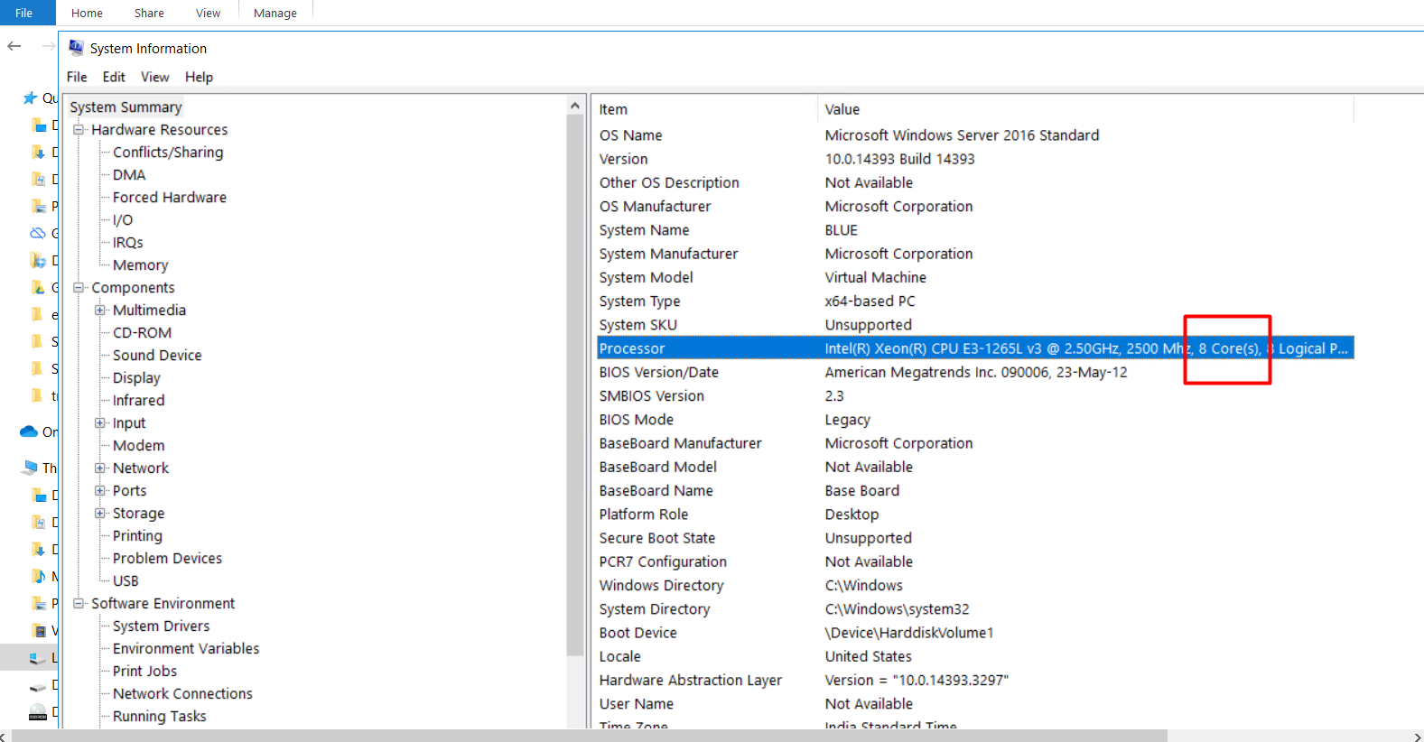Select the Quick access star icon
Image resolution: width=1424 pixels, height=742 pixels.
(x=31, y=97)
